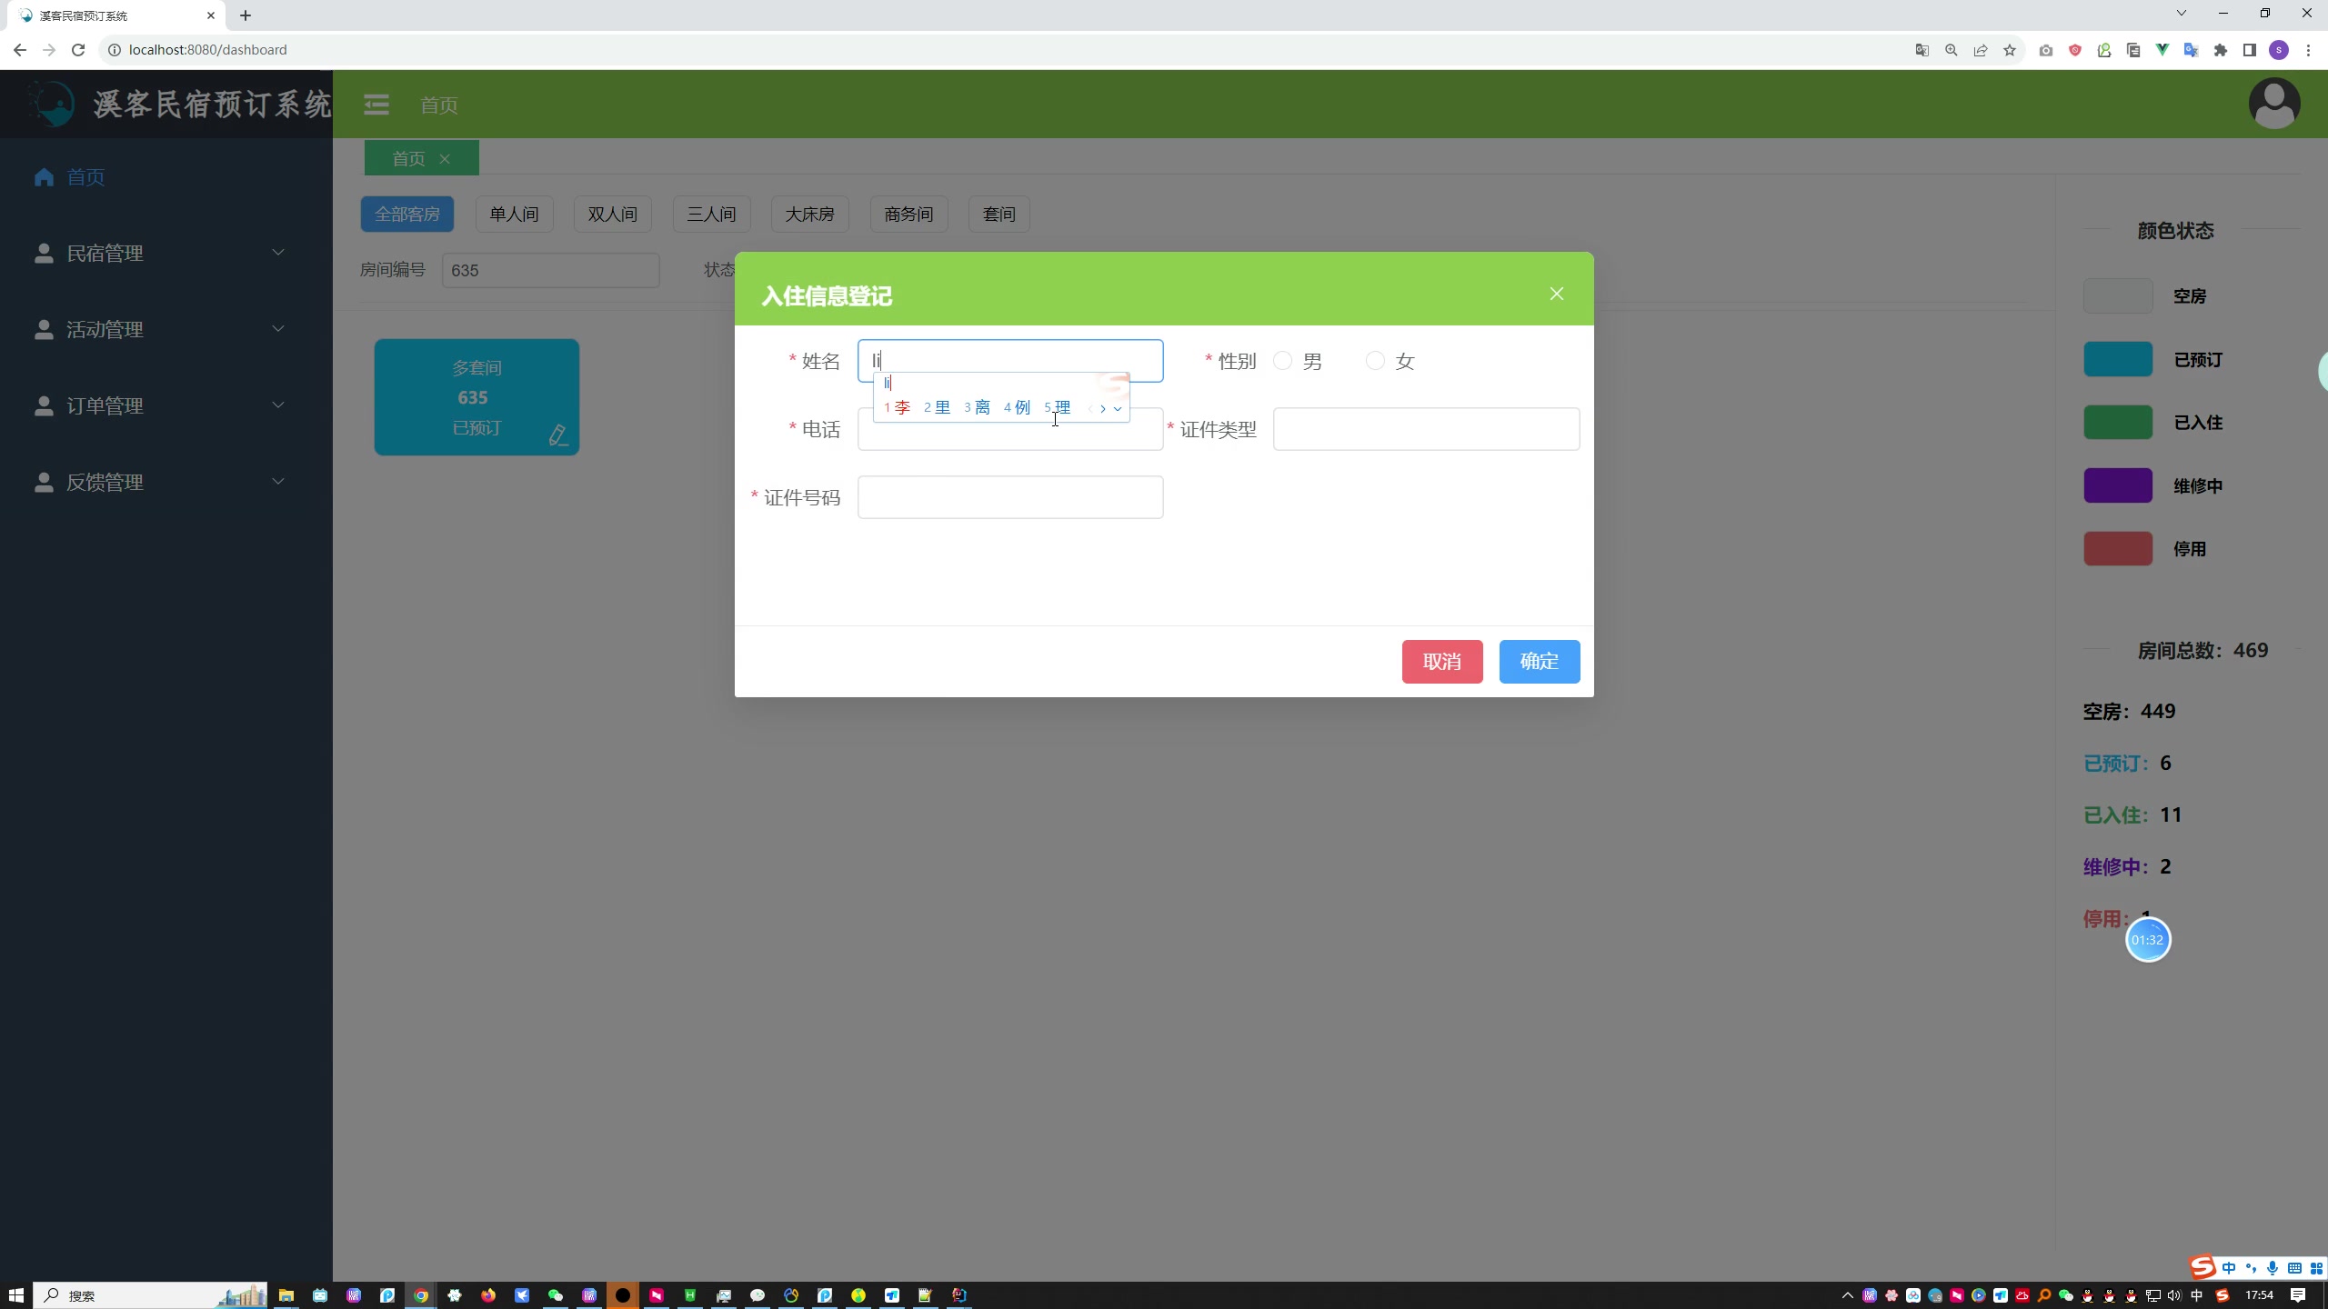Viewport: 2328px width, 1309px height.
Task: Select the 单人间 room filter
Action: (x=514, y=215)
